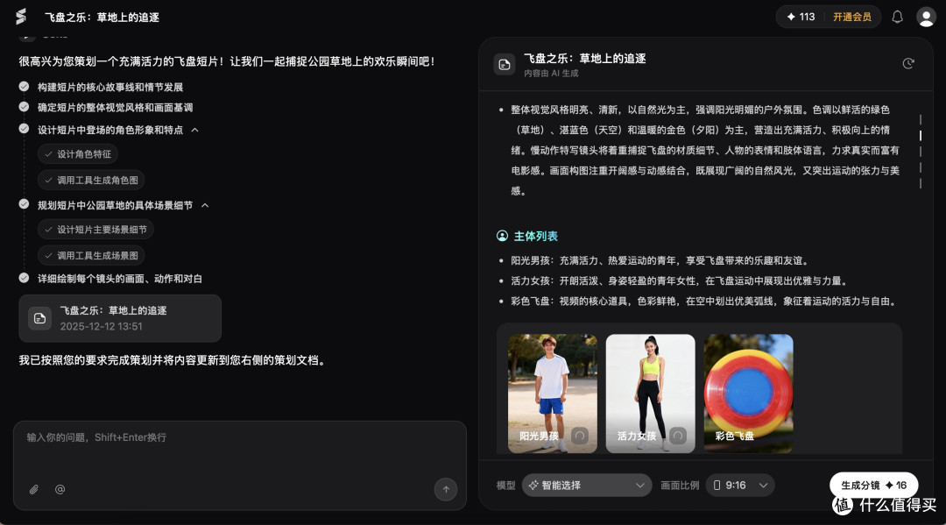This screenshot has height=525, width=946.
Task: Open the 智能选择 model dropdown
Action: (x=586, y=486)
